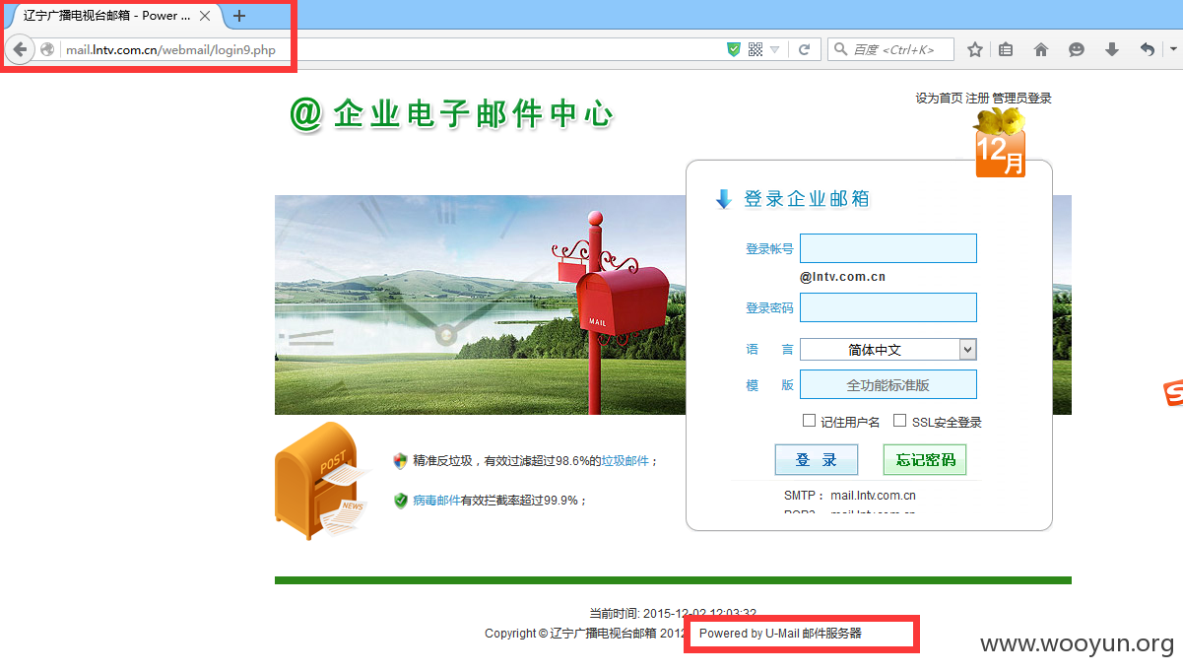Click the @lntv.com.cn domain text
The height and width of the screenshot is (672, 1183).
pos(842,277)
